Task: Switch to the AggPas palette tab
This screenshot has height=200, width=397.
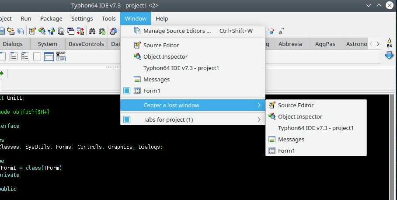Action: click(x=325, y=44)
